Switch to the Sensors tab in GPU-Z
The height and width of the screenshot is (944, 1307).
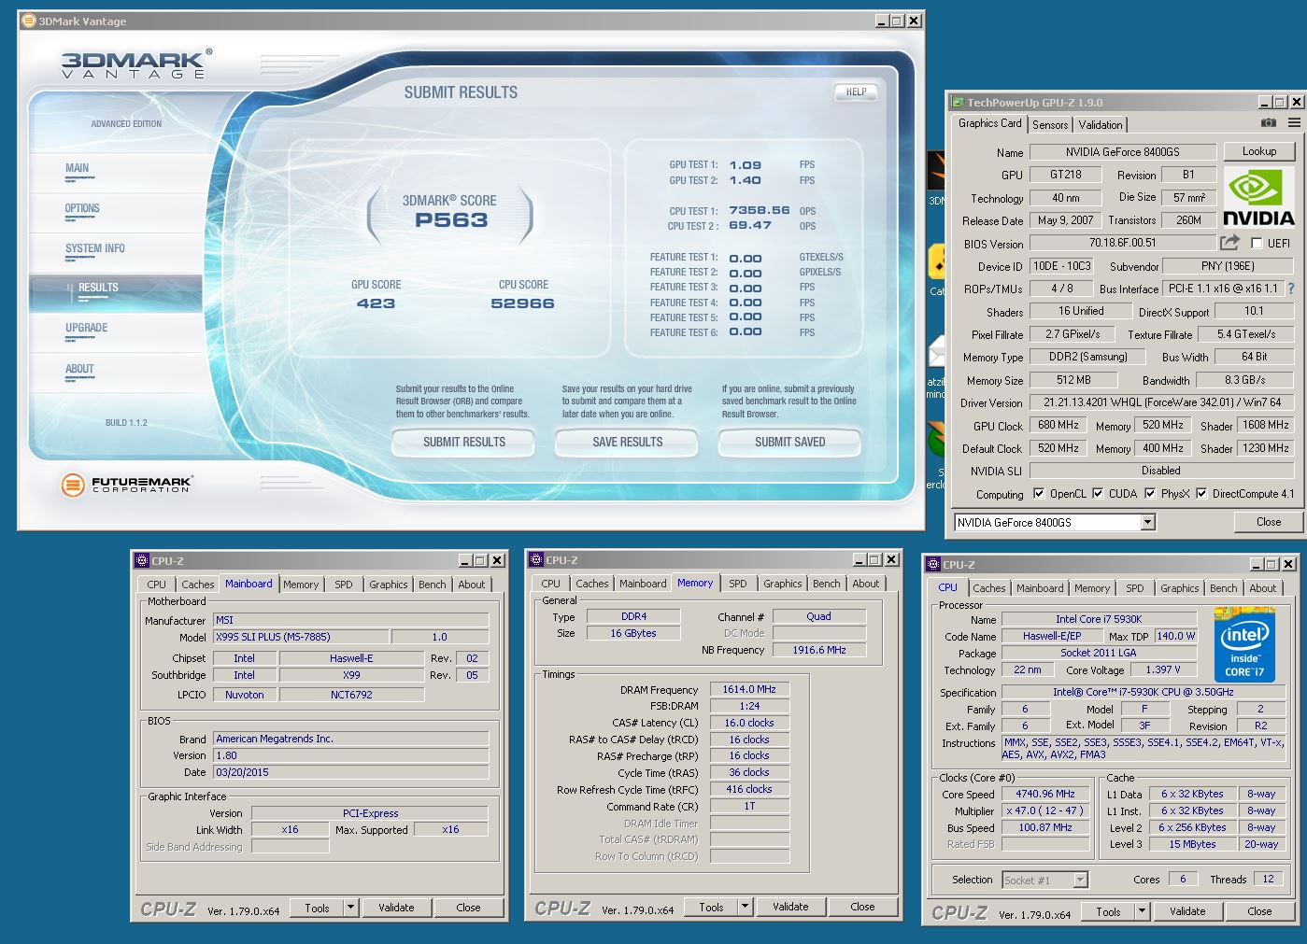coord(1050,124)
